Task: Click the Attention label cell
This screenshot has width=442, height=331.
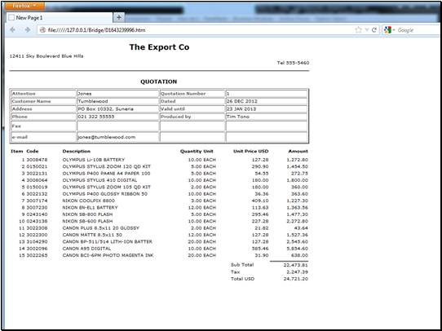Action: point(43,94)
